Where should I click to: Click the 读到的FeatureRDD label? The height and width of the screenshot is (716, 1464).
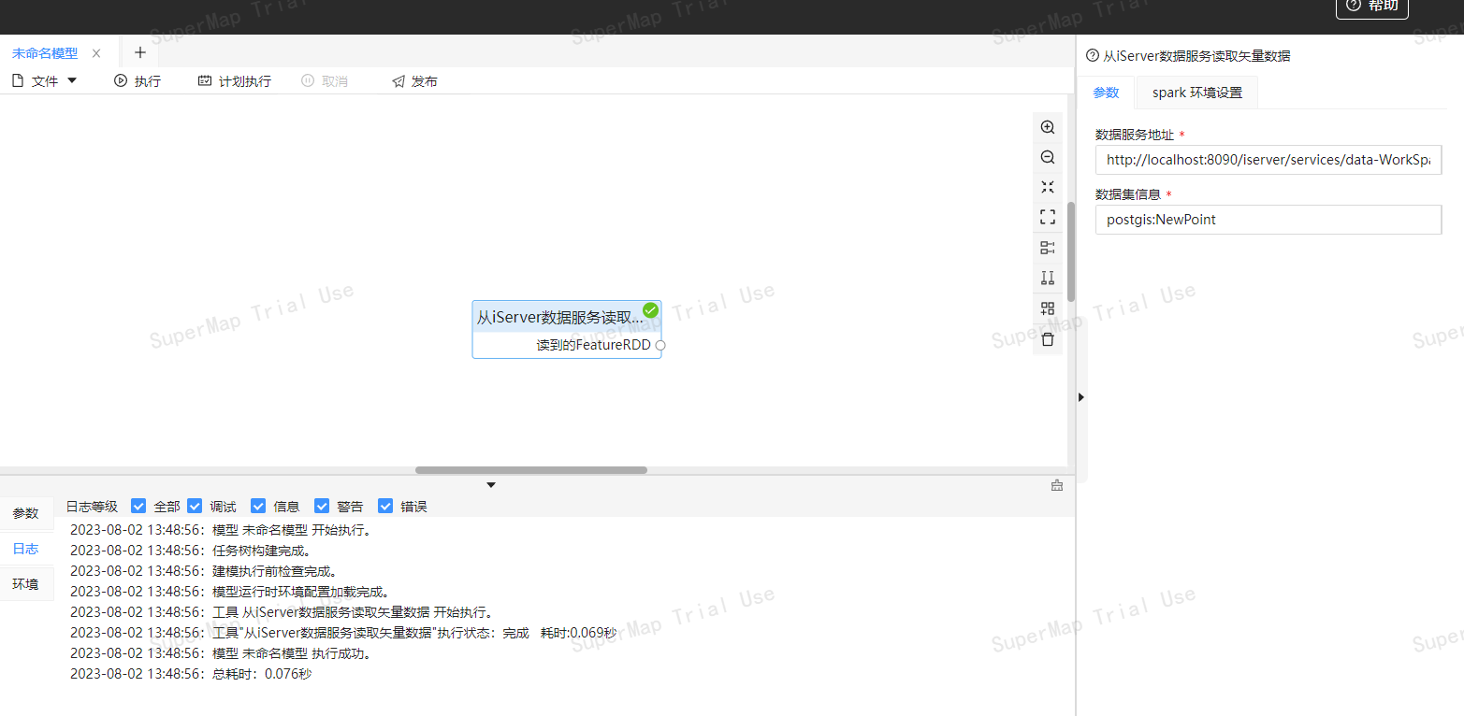(x=593, y=345)
